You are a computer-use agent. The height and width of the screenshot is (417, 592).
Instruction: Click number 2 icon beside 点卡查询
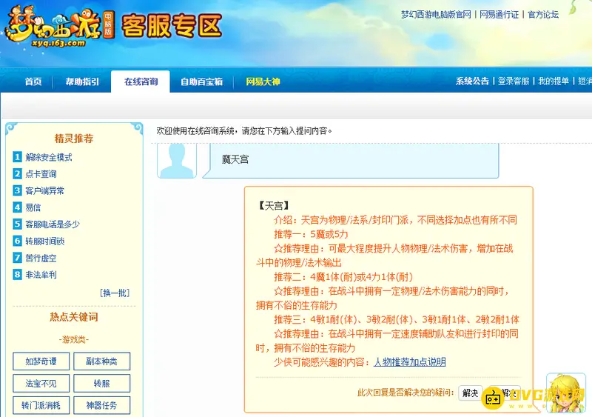[x=17, y=173]
